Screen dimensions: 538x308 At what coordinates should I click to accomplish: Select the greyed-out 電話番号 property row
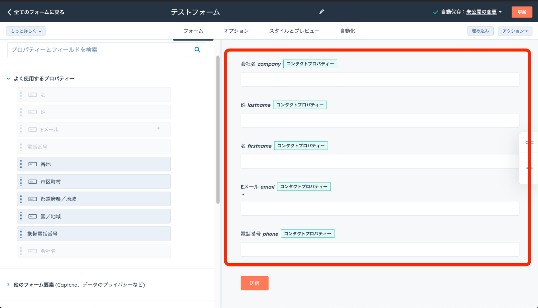click(x=94, y=147)
